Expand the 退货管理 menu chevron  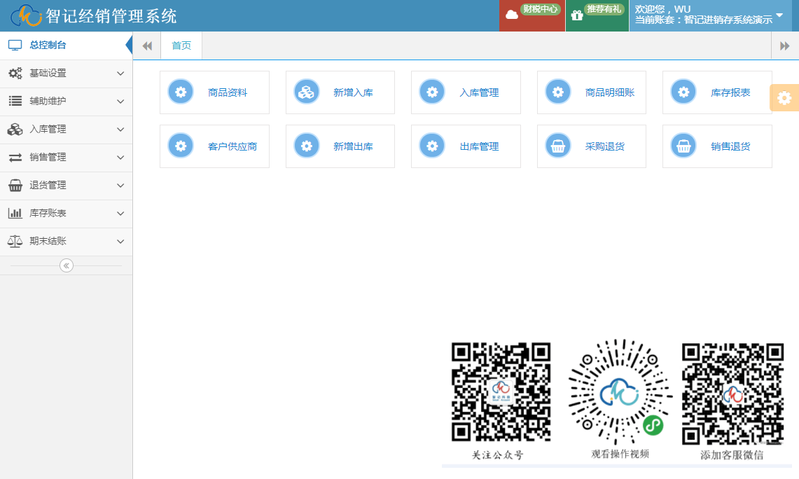tap(120, 186)
